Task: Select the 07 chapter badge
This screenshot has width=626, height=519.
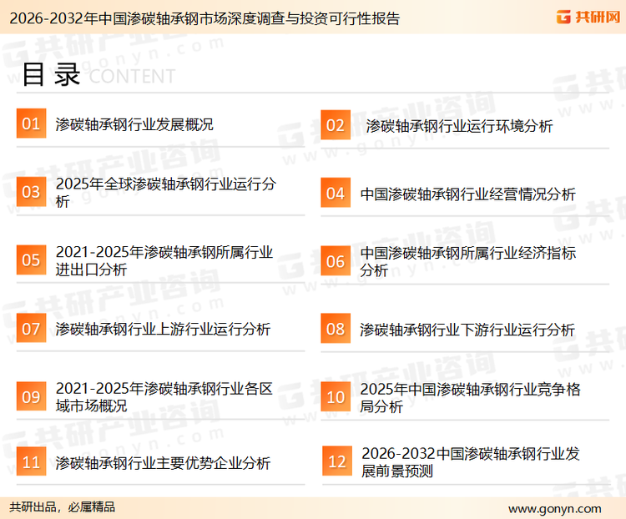Action: (x=31, y=329)
